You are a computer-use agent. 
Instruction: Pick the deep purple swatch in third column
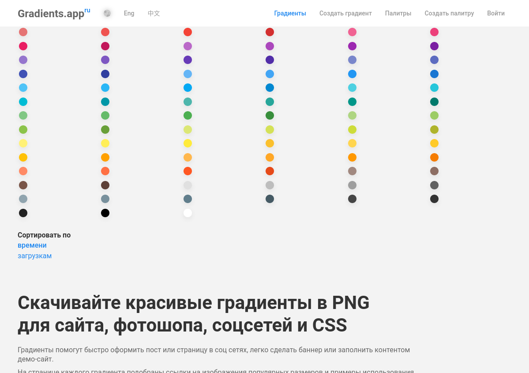point(188,60)
